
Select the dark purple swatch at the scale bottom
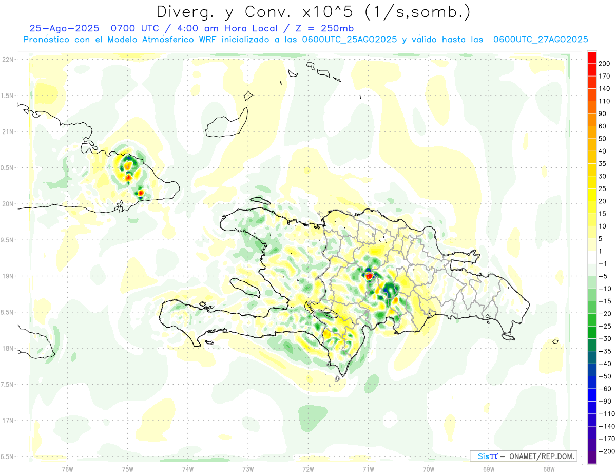(592, 457)
